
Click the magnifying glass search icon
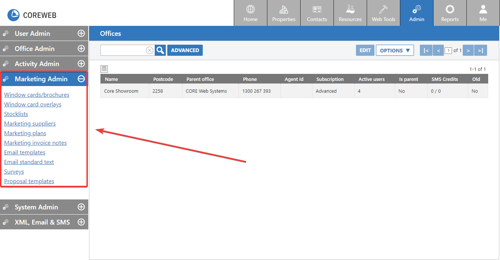coord(160,50)
